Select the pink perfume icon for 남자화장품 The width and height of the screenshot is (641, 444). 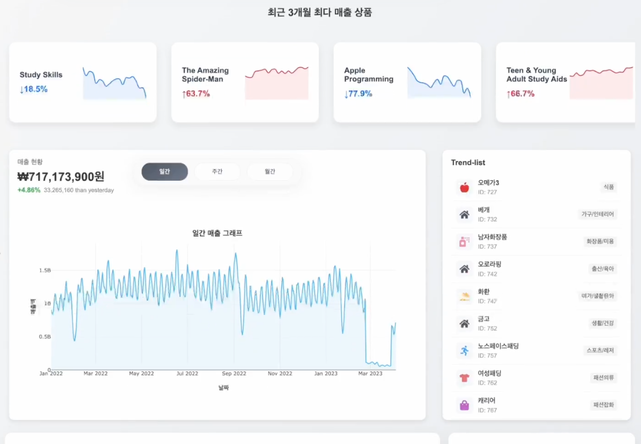pos(464,242)
